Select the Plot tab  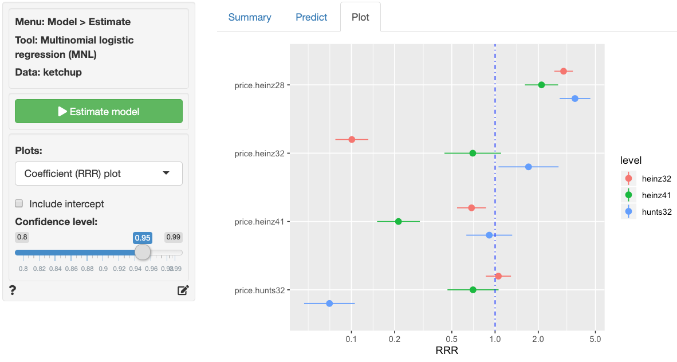click(x=360, y=17)
